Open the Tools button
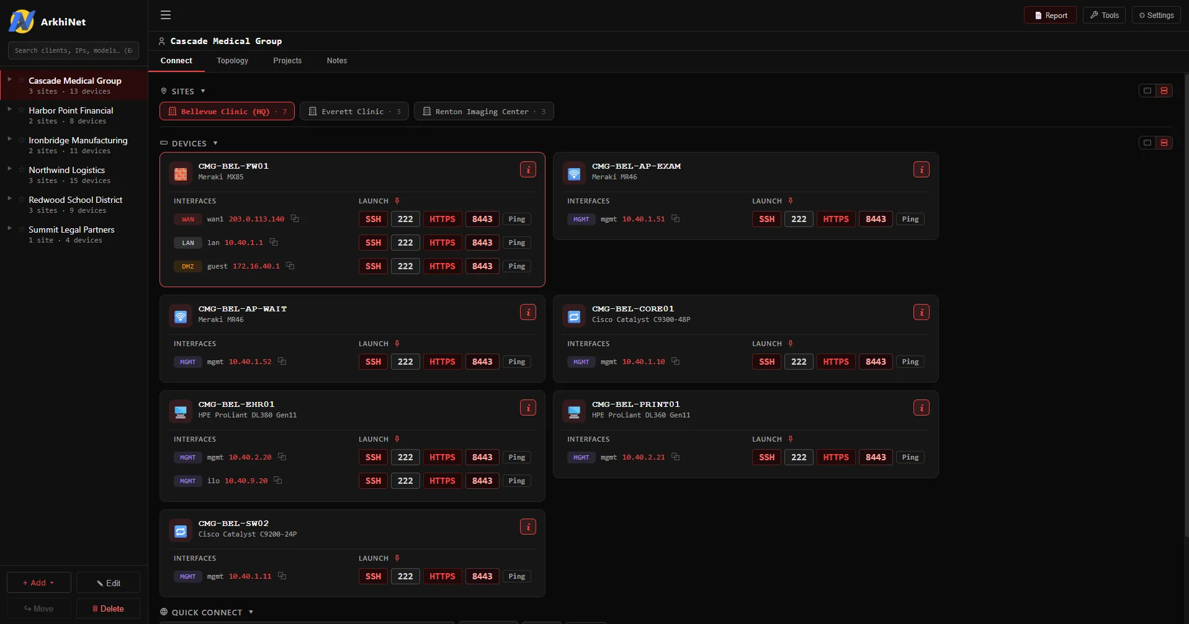This screenshot has height=624, width=1189. pyautogui.click(x=1105, y=16)
